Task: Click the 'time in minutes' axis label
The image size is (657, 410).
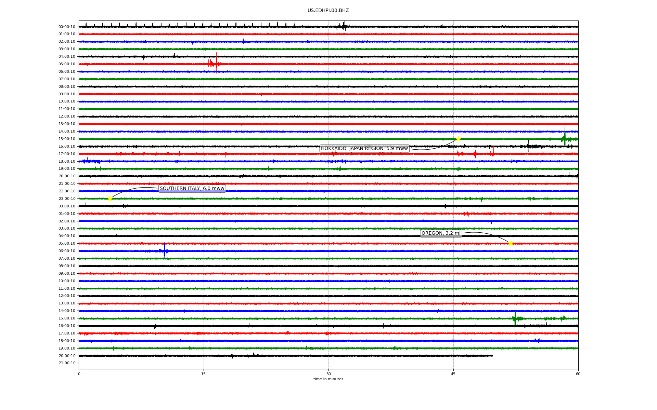Action: click(x=328, y=379)
